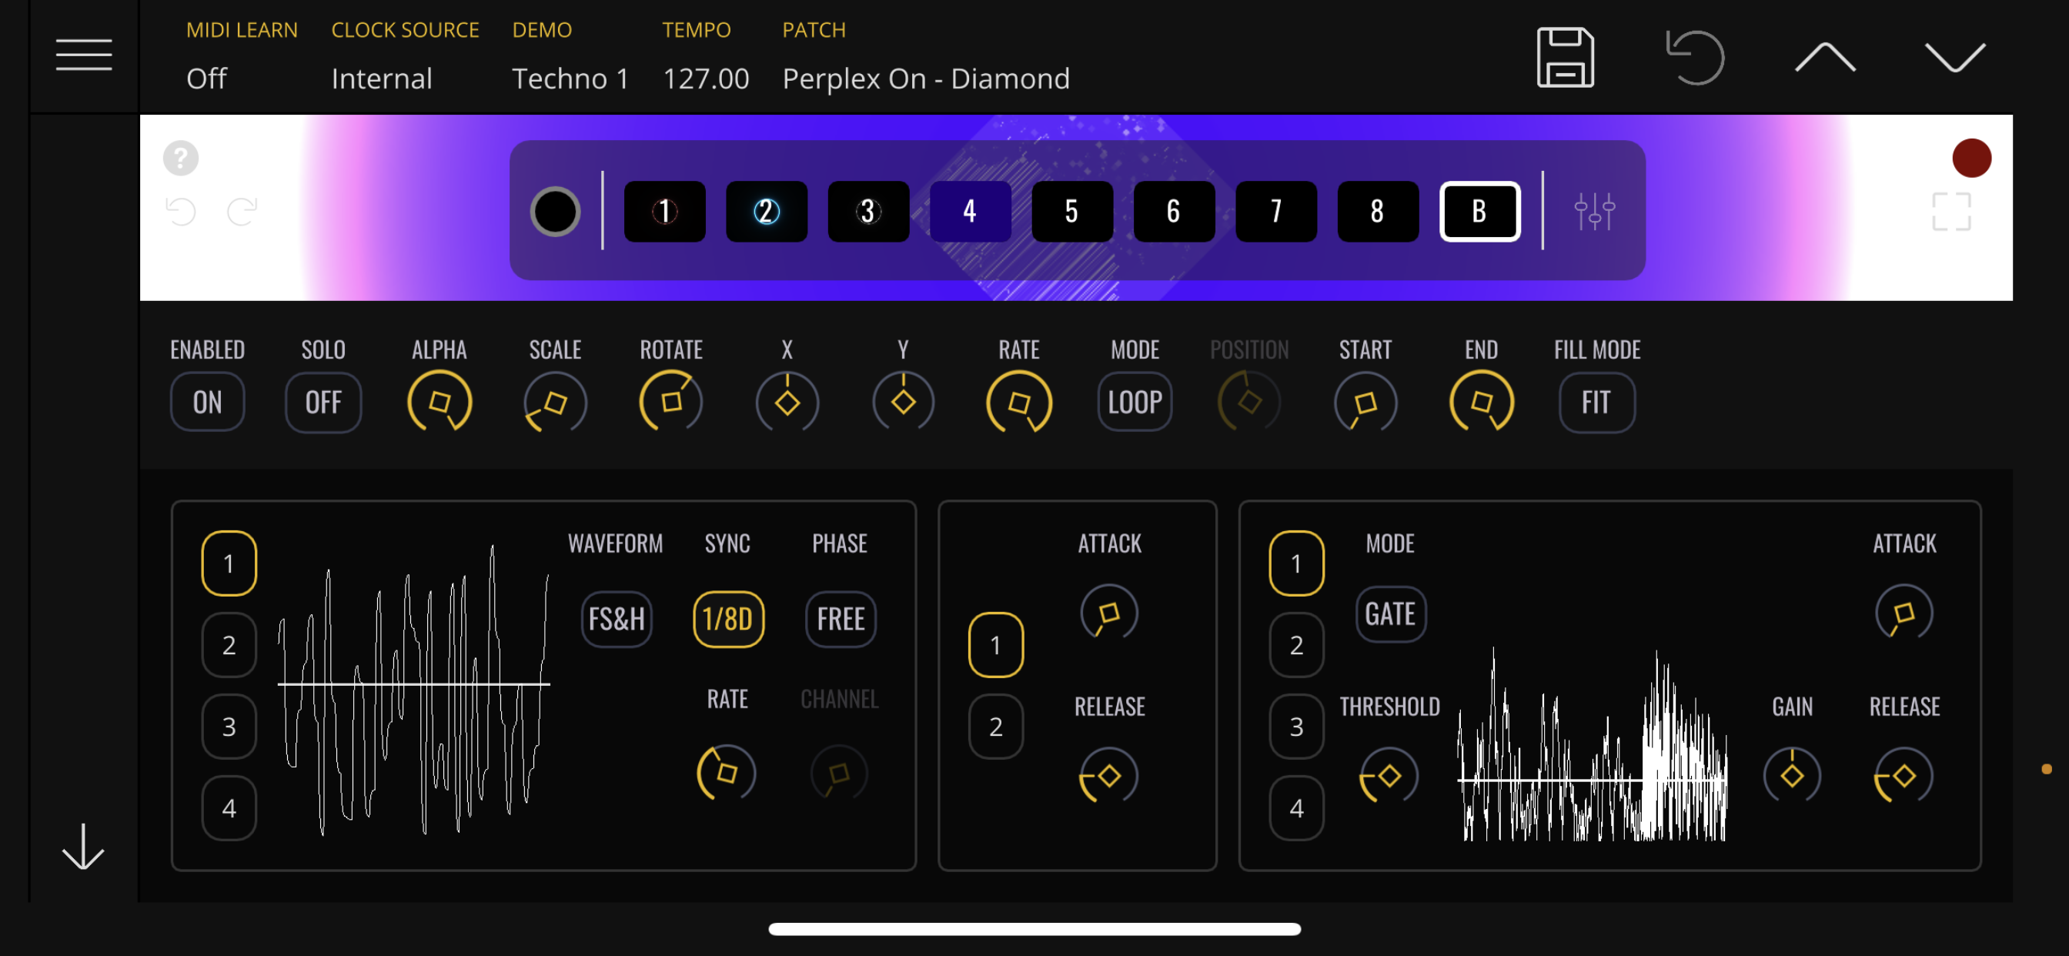This screenshot has width=2069, height=956.
Task: Toggle the ENABLED ON button
Action: point(207,402)
